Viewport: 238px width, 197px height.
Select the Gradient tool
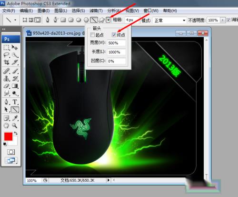(15, 86)
